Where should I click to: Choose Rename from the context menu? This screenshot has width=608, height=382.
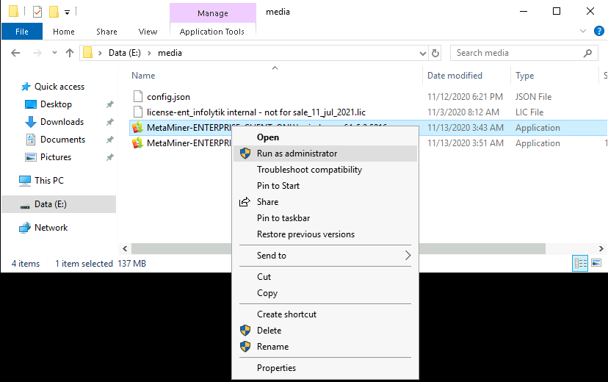tap(325, 347)
